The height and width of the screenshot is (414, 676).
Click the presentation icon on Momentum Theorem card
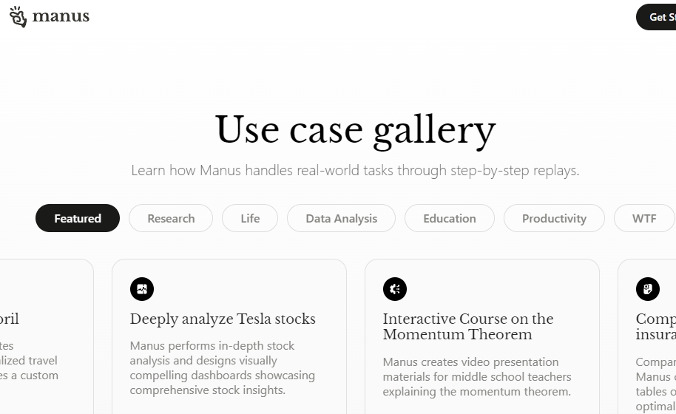coord(394,288)
